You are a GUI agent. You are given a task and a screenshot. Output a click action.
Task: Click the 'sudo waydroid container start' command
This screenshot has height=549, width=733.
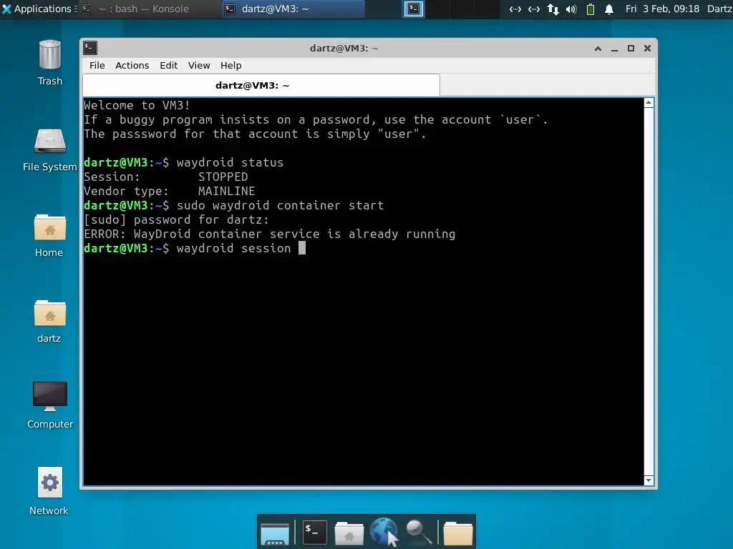pos(281,205)
